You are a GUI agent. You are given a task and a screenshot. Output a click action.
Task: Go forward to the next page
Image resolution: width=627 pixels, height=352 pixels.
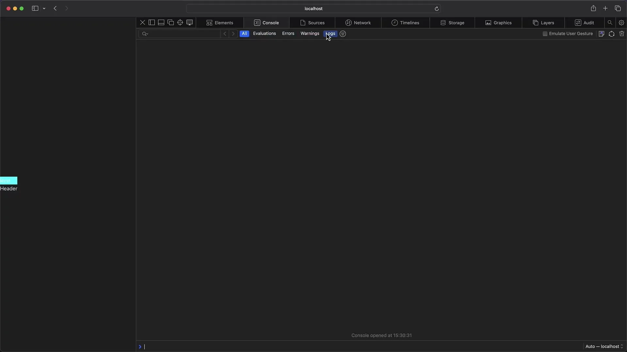tap(67, 8)
